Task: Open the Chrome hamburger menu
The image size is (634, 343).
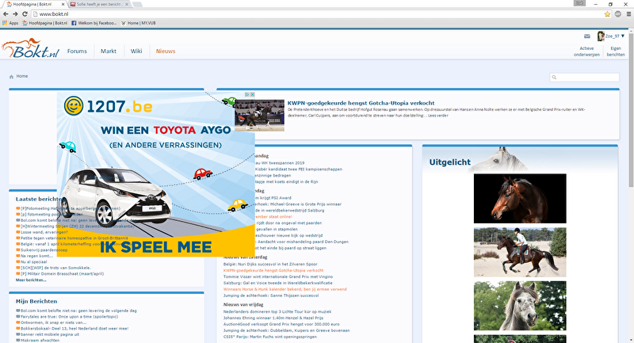Action: [x=628, y=13]
